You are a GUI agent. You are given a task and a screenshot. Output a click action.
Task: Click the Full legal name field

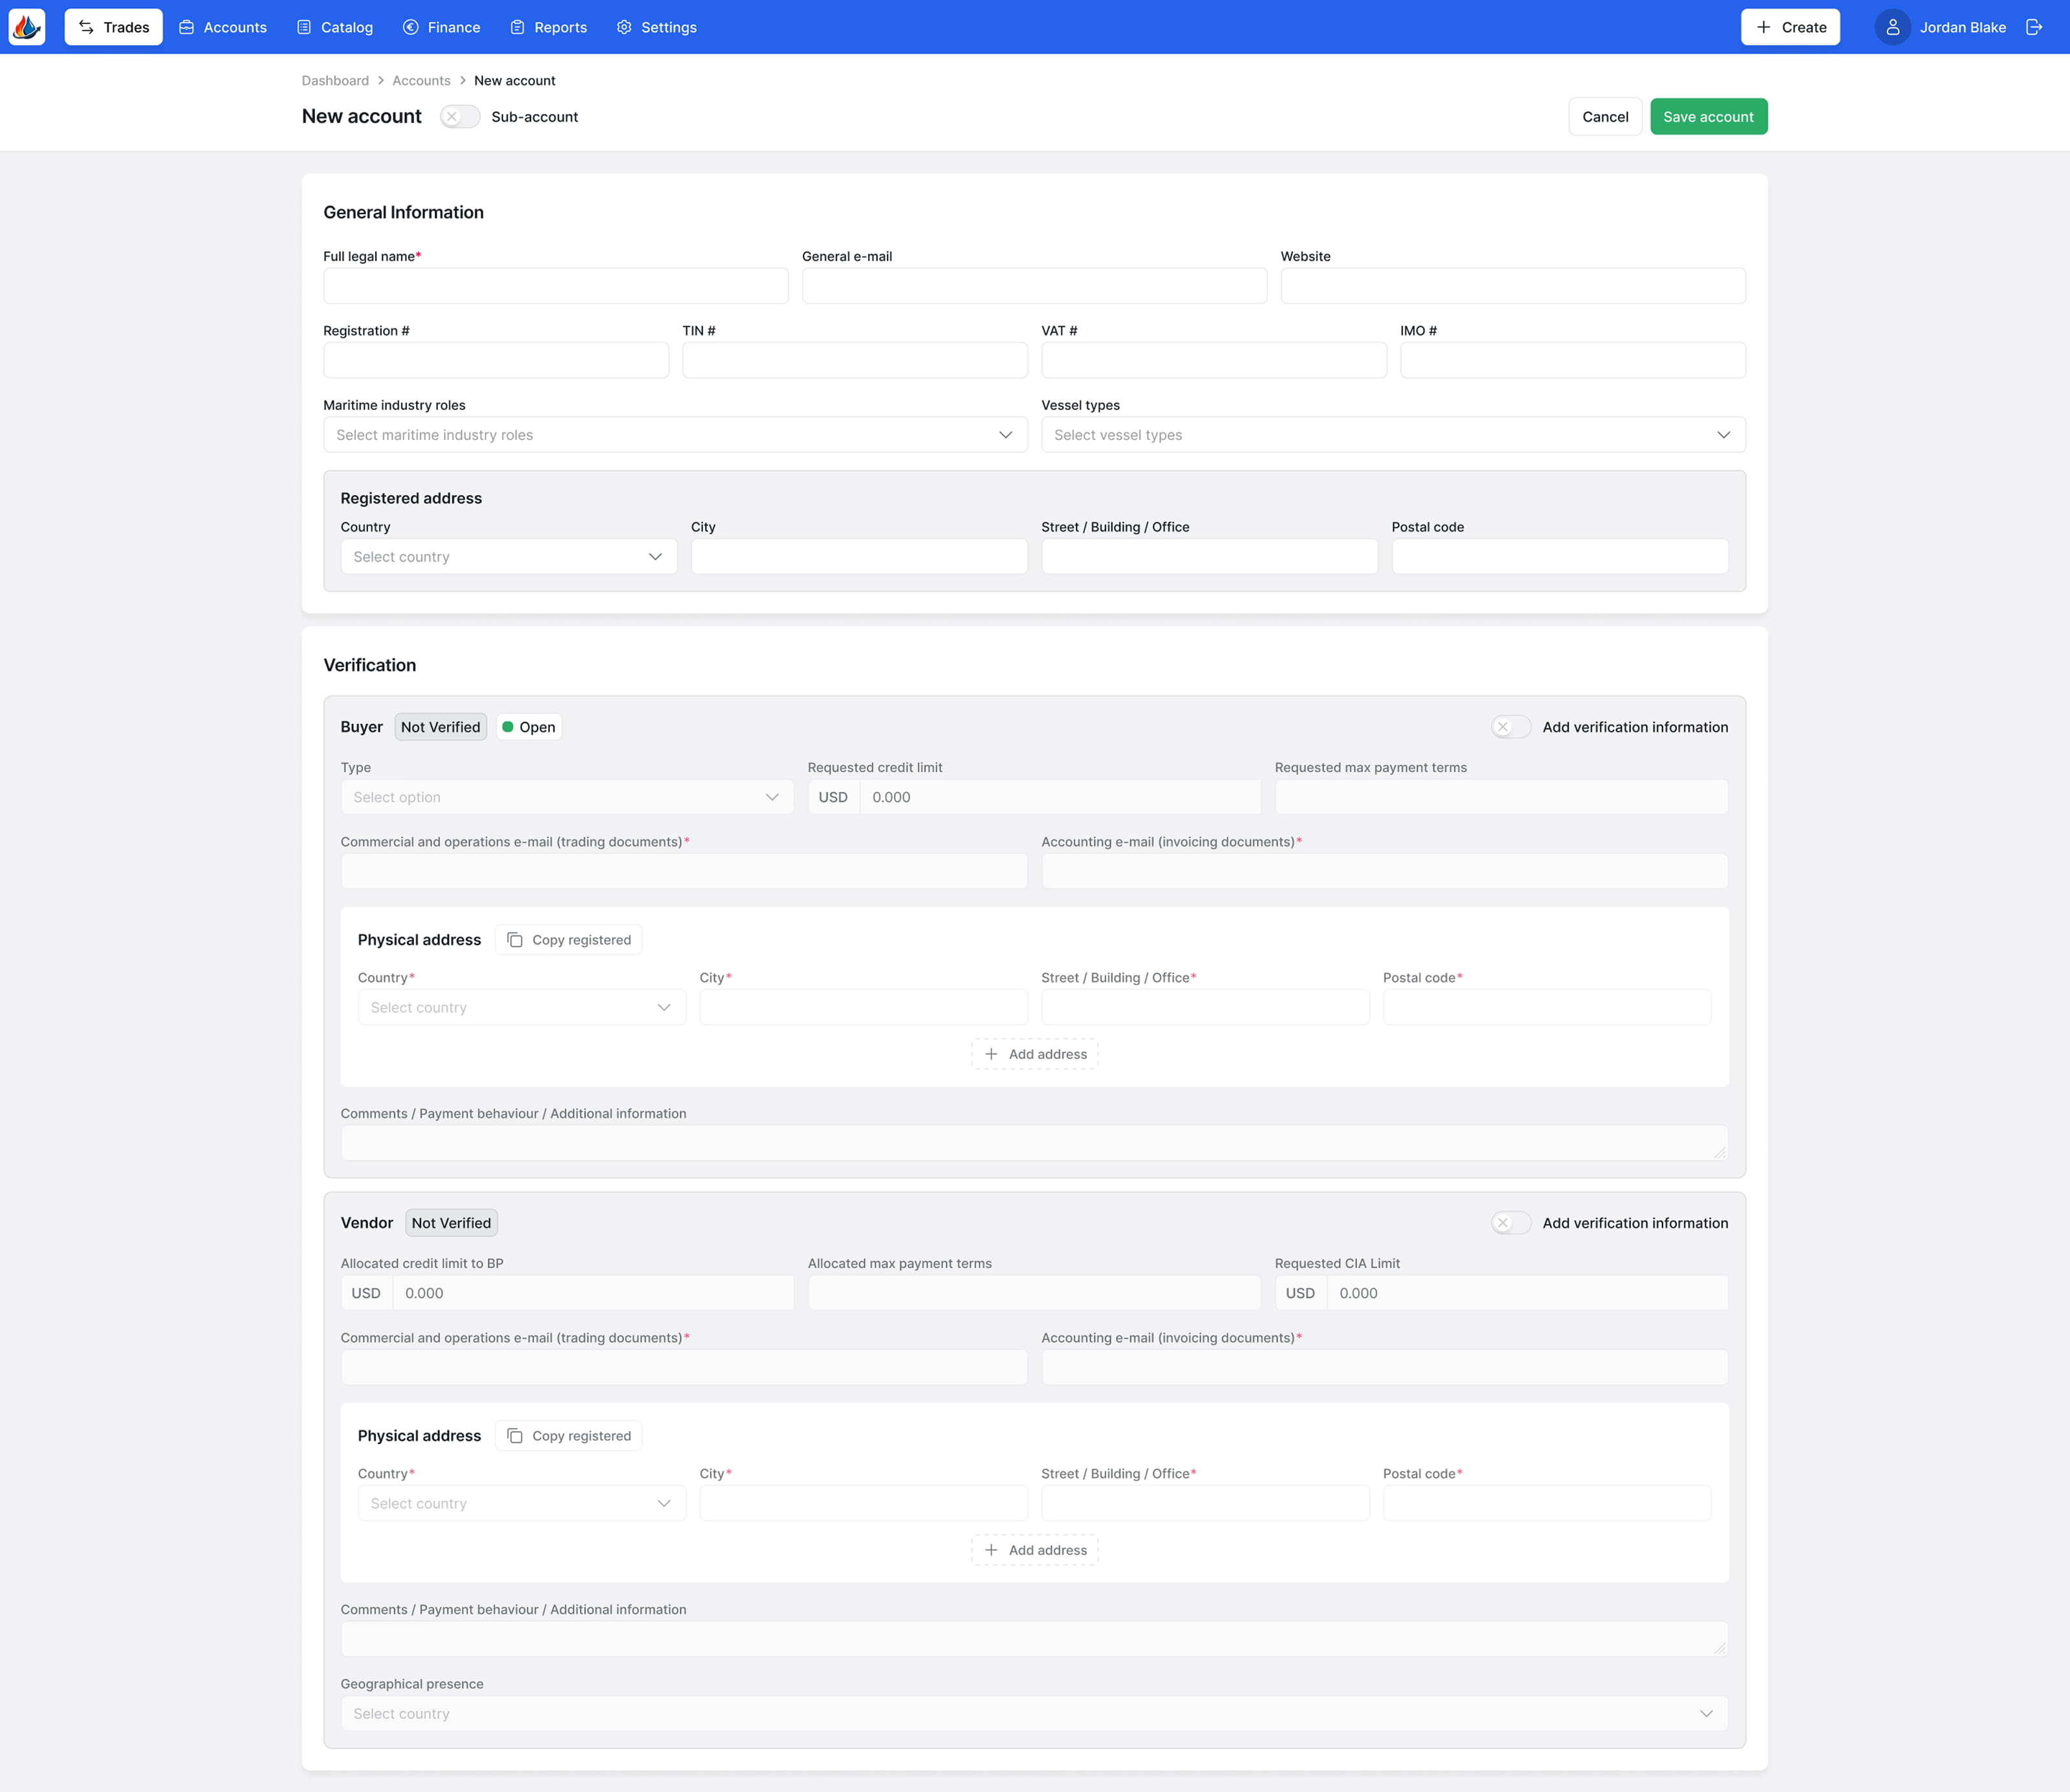555,286
